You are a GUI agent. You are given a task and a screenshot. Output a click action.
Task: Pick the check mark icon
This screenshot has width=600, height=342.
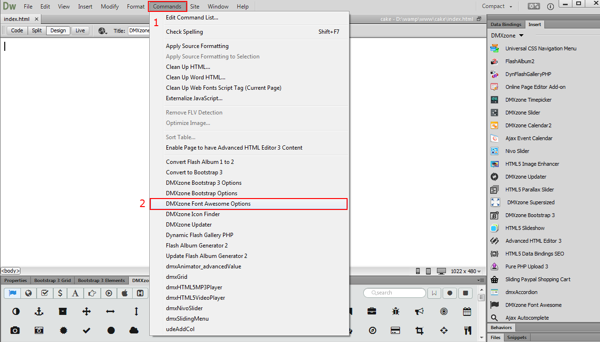pyautogui.click(x=87, y=330)
